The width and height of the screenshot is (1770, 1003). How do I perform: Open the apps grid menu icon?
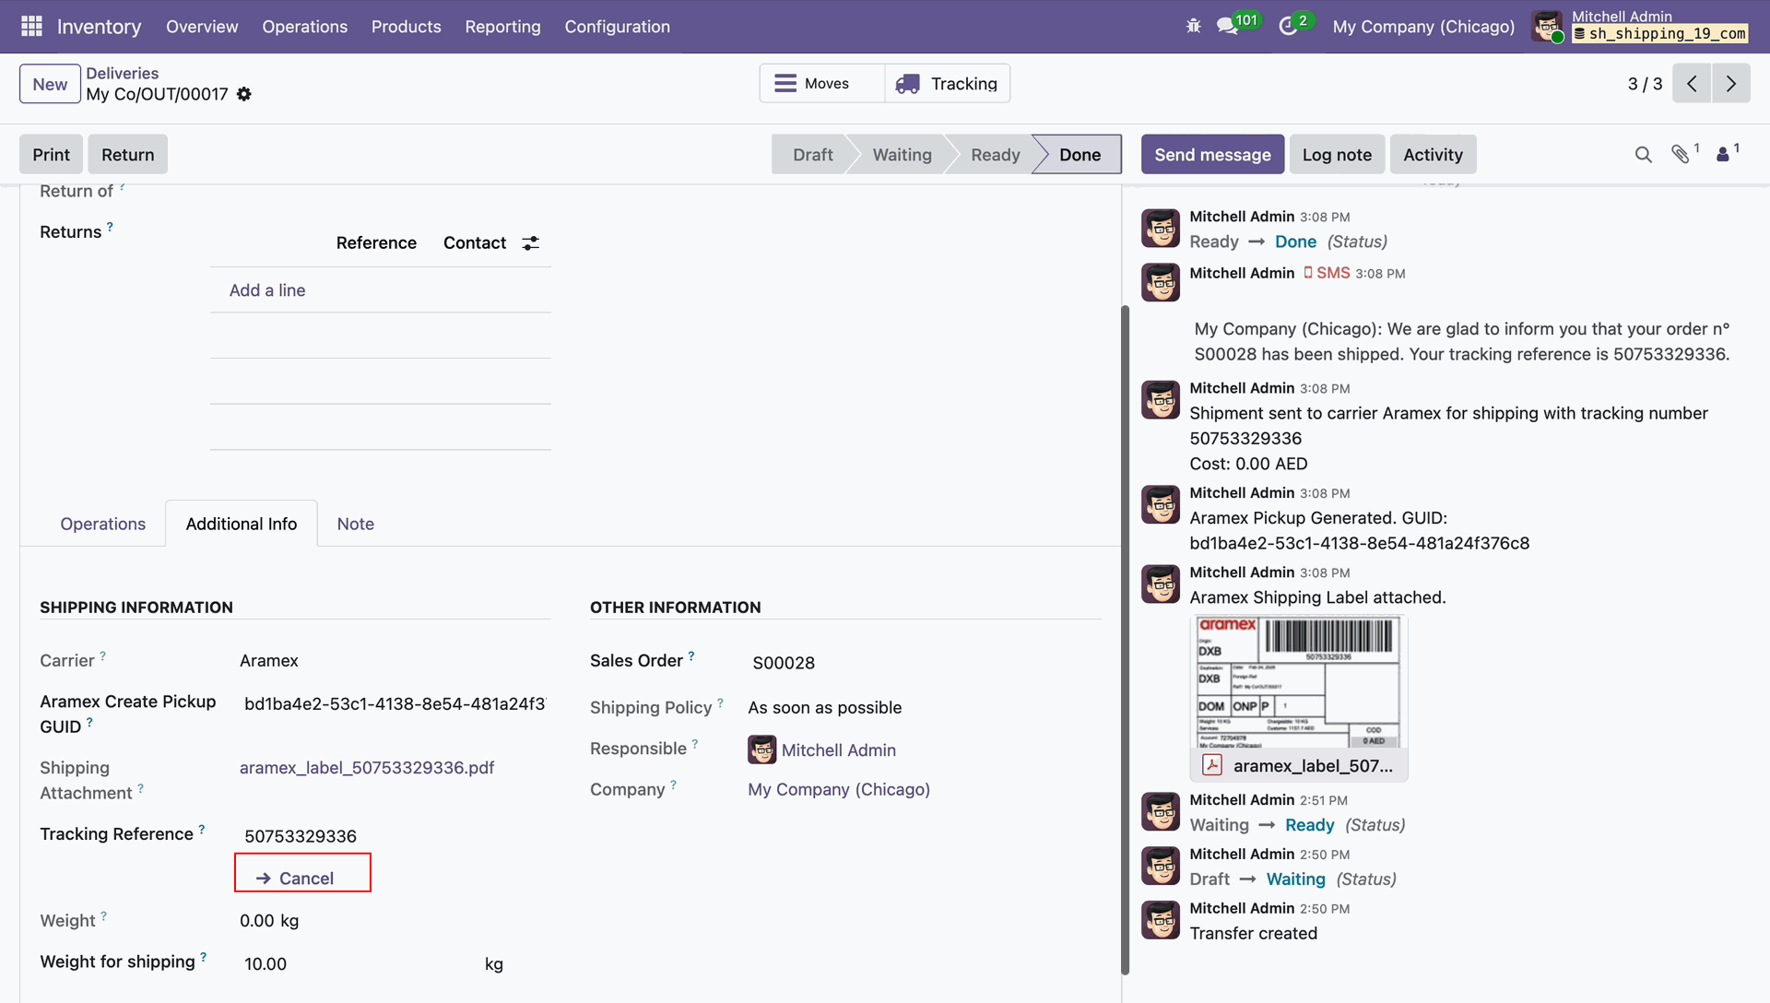point(31,27)
